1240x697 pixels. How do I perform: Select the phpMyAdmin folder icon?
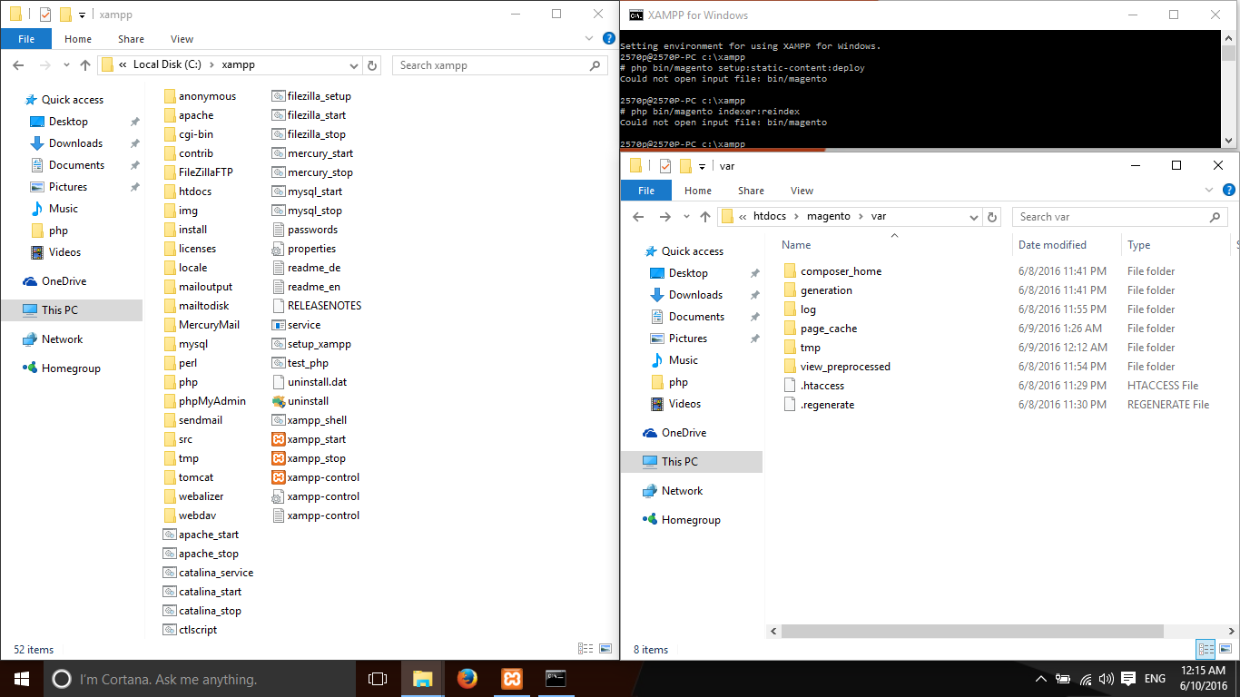(170, 401)
